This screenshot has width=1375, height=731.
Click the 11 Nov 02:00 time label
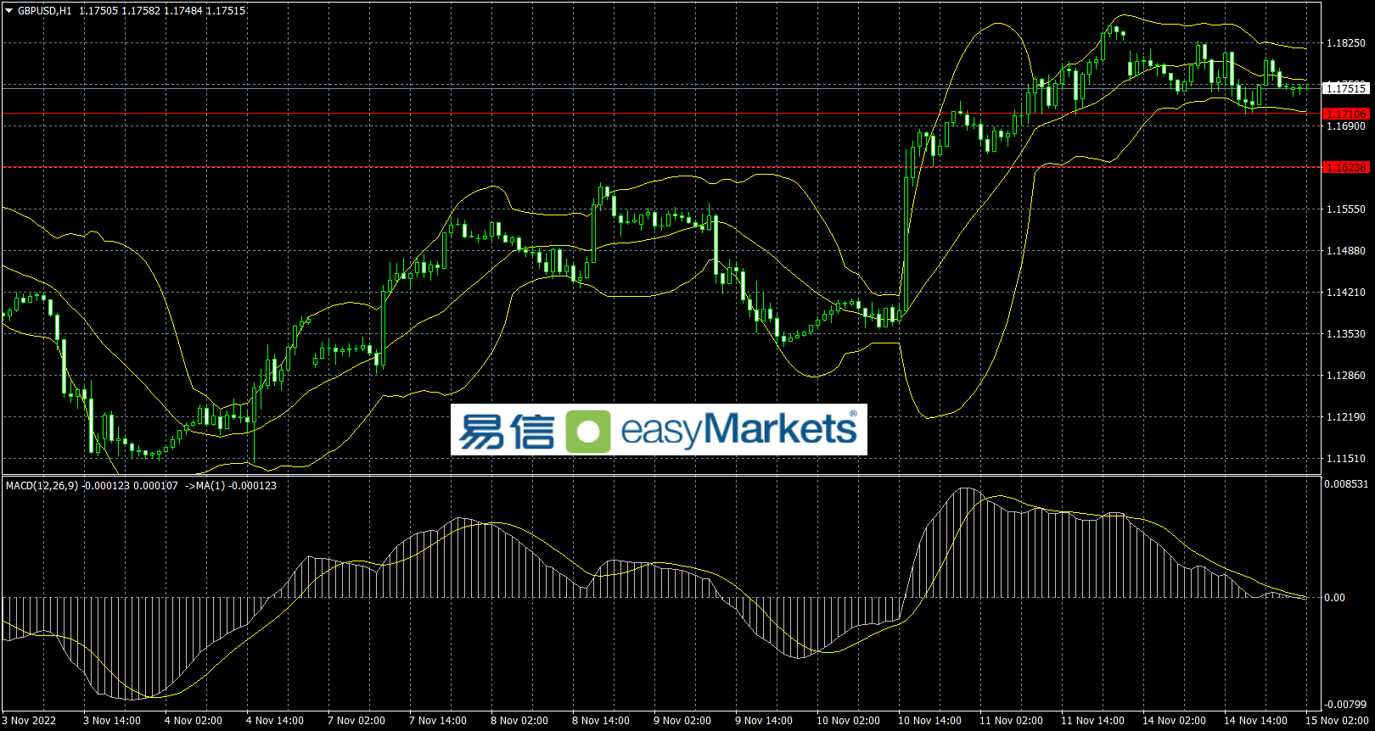pos(1012,721)
